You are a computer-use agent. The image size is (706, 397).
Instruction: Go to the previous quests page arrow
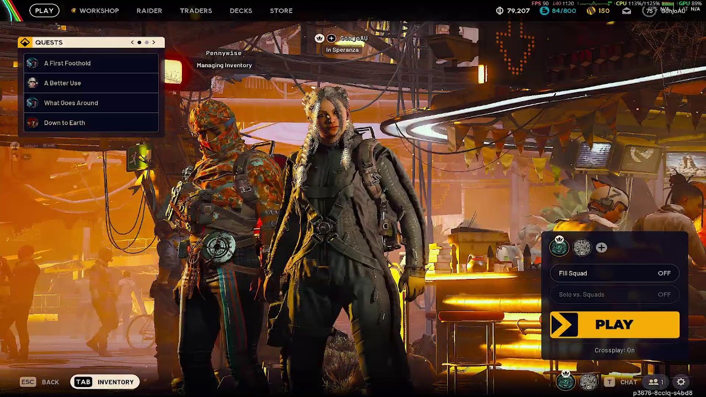pyautogui.click(x=132, y=42)
